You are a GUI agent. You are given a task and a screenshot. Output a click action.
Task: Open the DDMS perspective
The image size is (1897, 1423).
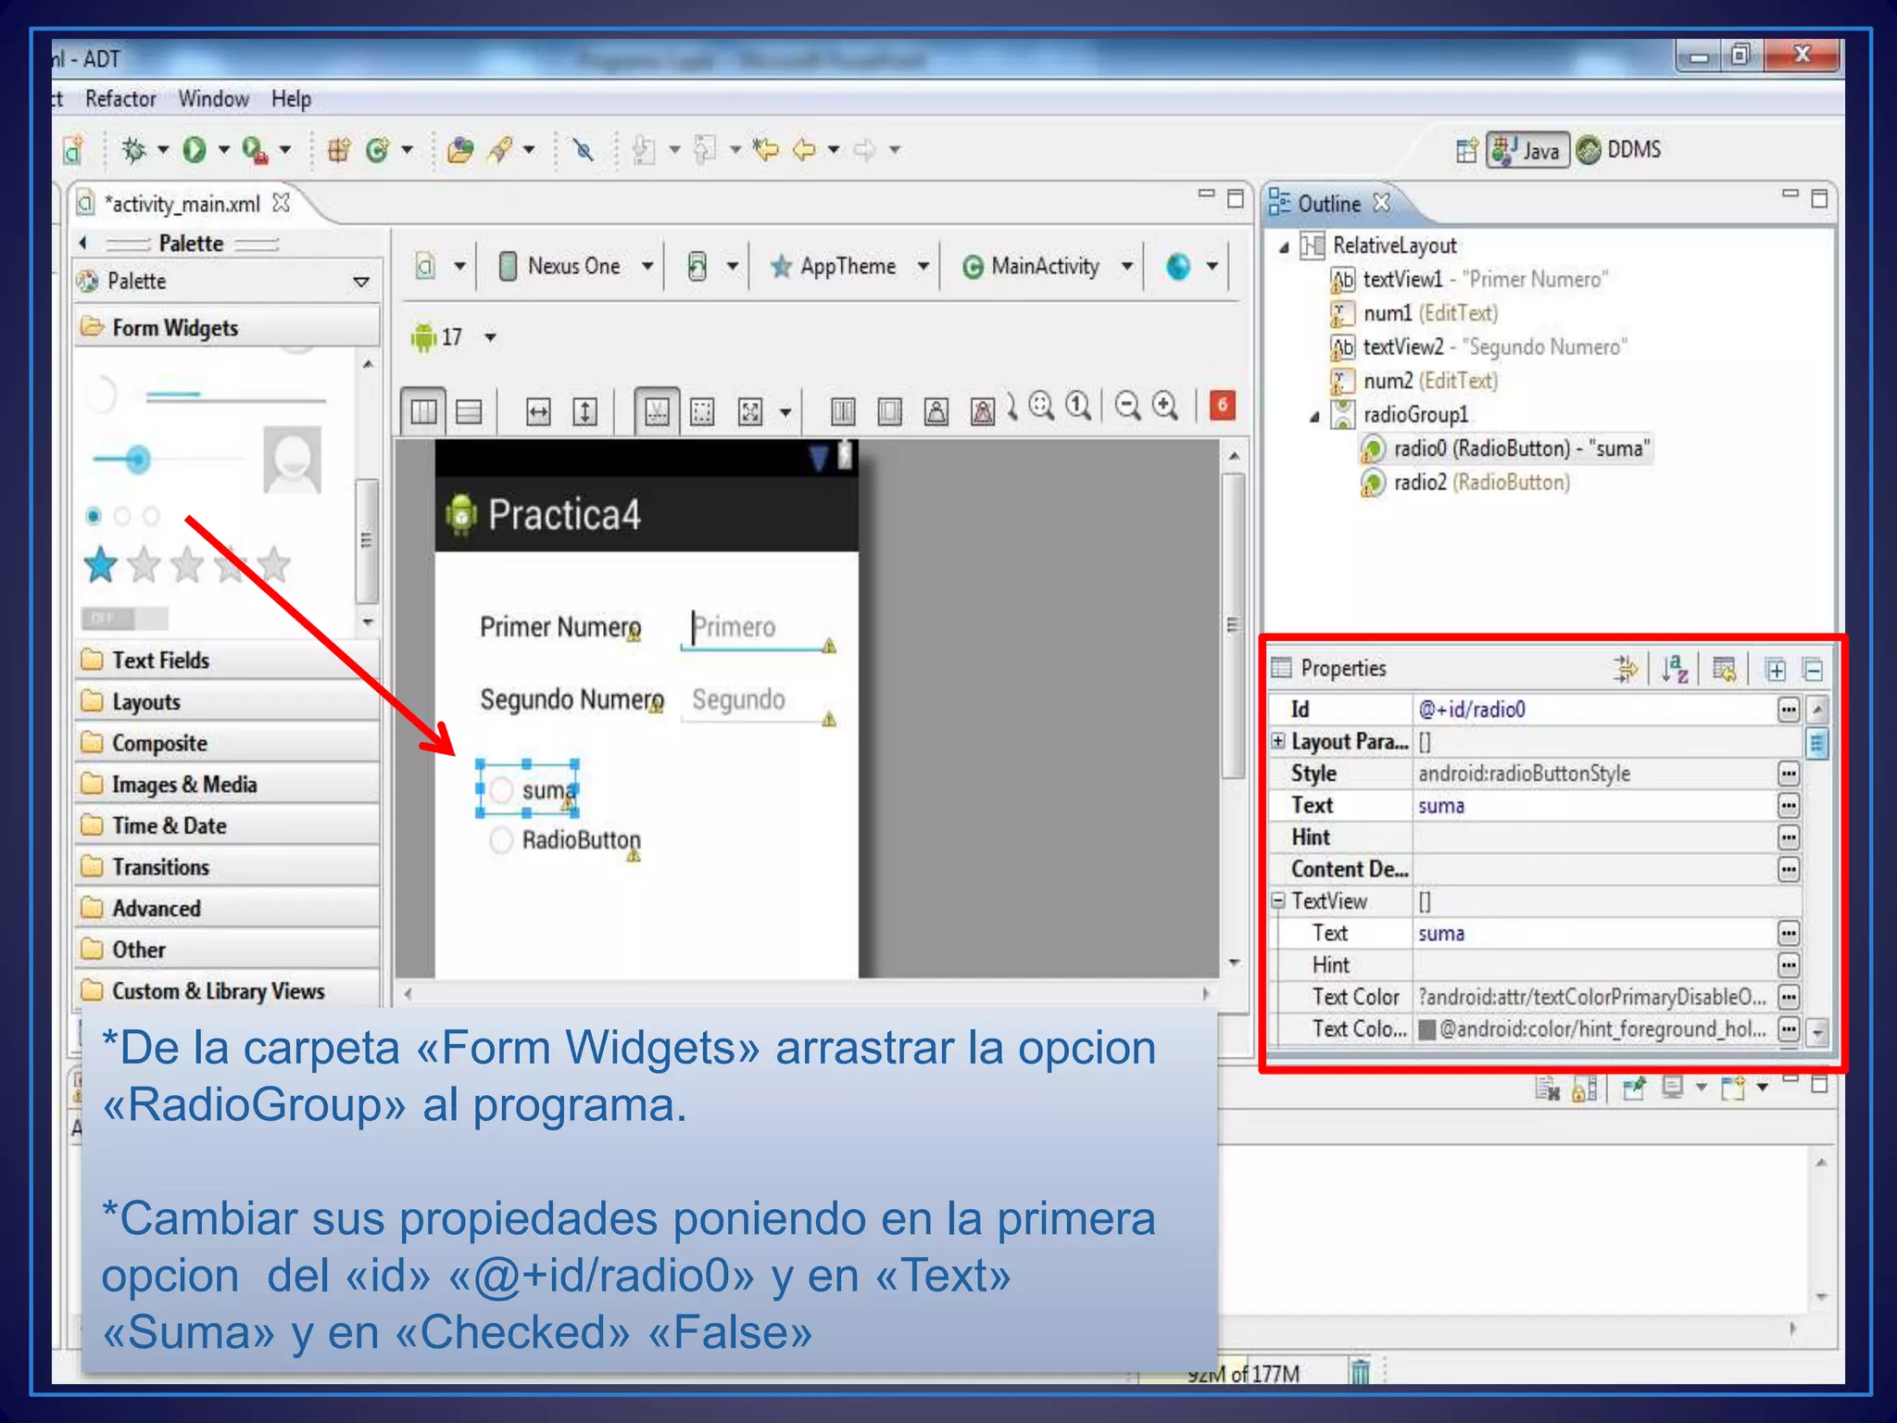click(1620, 149)
